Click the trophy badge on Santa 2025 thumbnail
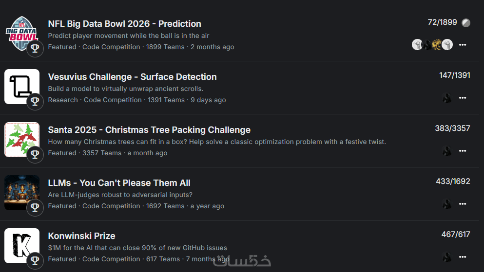Image resolution: width=484 pixels, height=272 pixels. [x=35, y=154]
